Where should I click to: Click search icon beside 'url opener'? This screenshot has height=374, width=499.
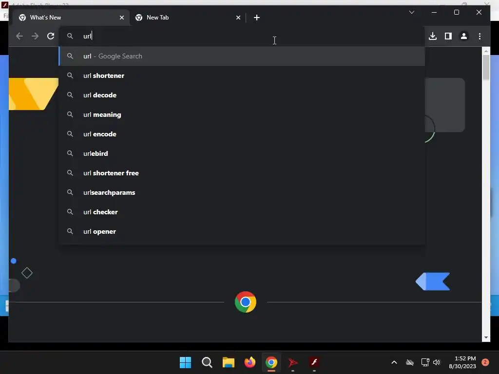tap(70, 231)
